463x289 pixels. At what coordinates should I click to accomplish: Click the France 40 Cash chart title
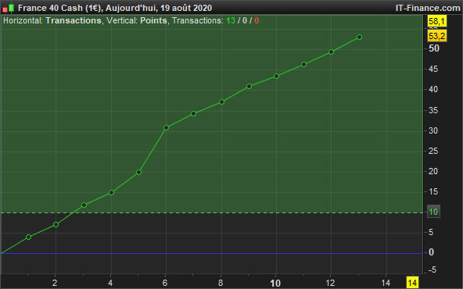[x=115, y=8]
